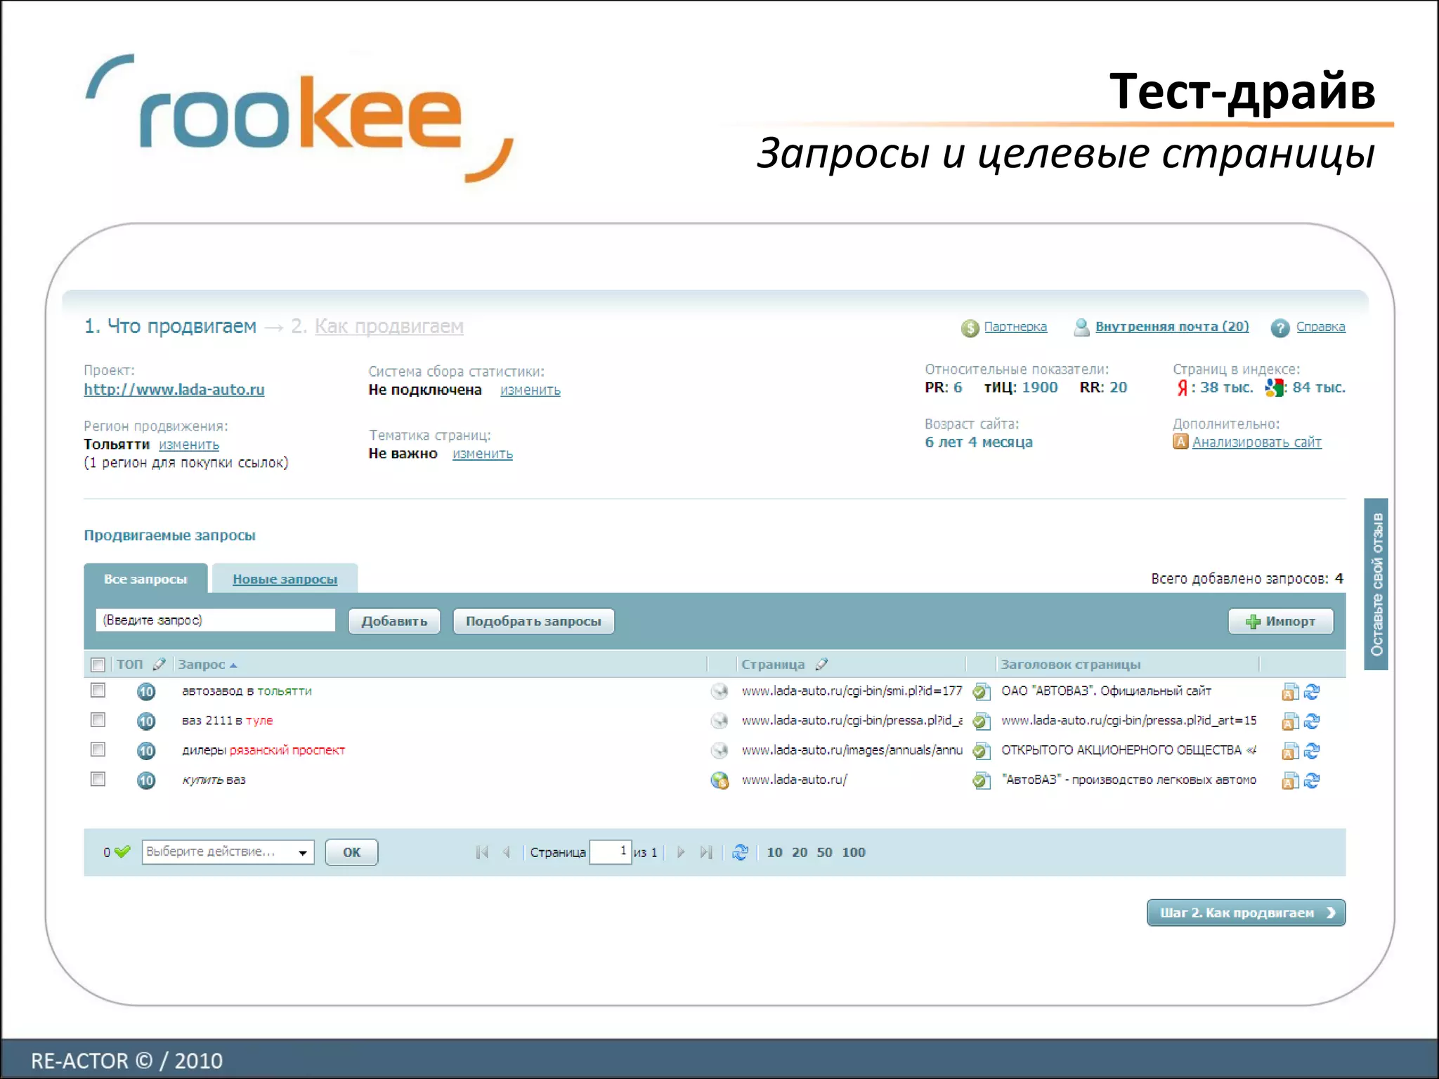
Task: Sort by Запрос column header
Action: click(x=207, y=665)
